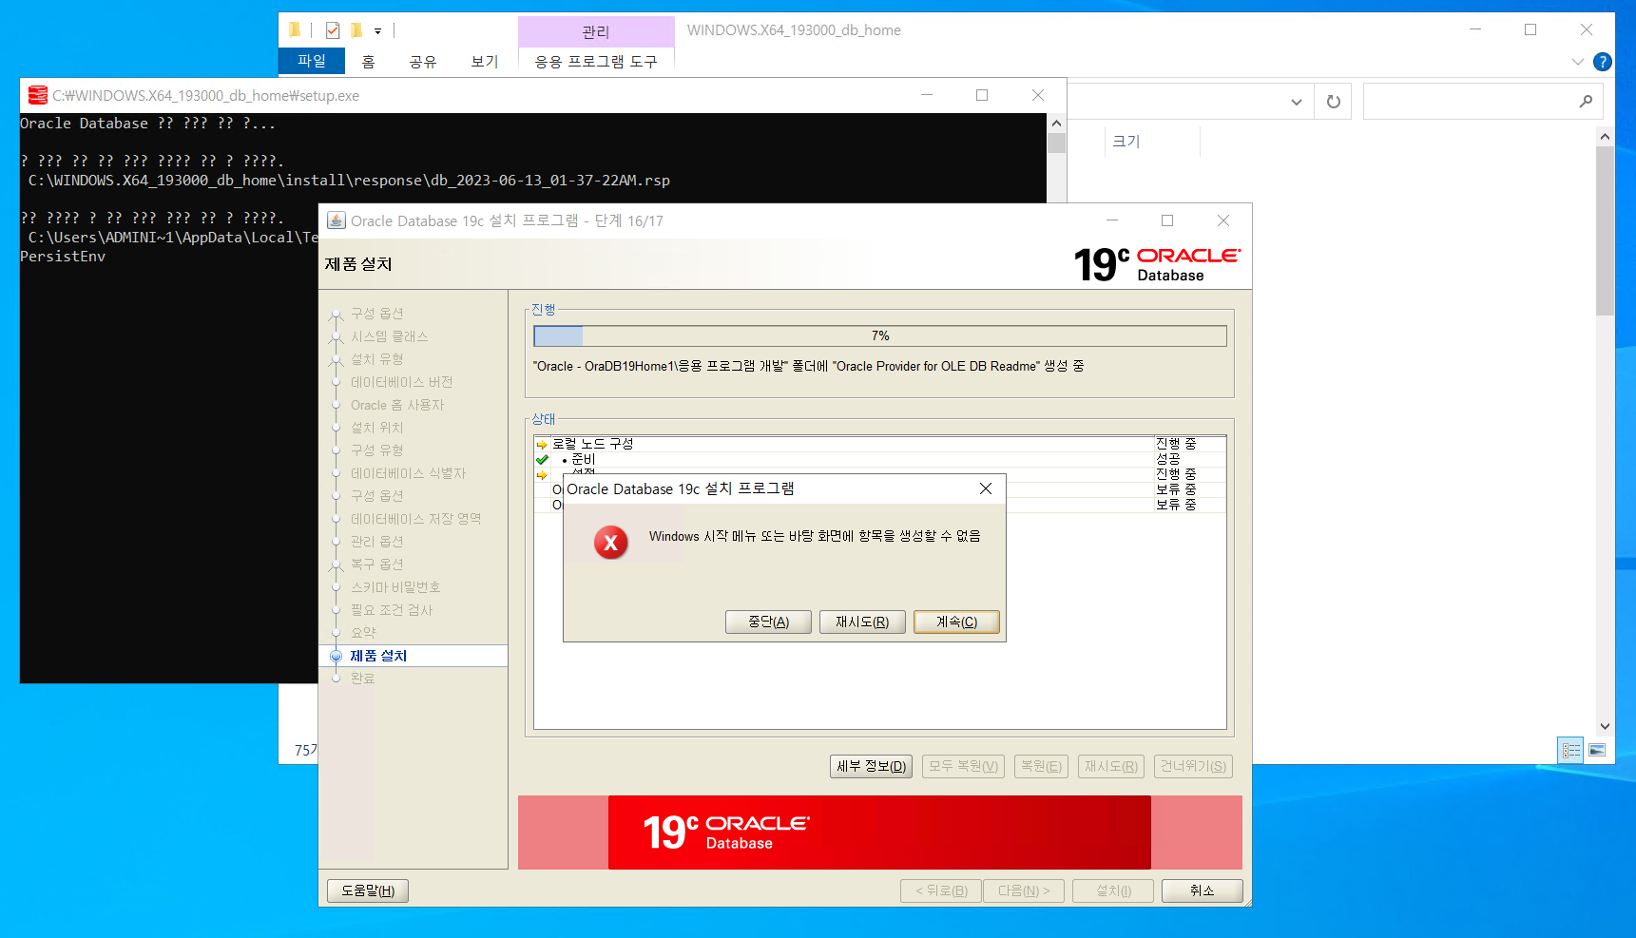Click the File Explorer help question icon

click(1602, 62)
